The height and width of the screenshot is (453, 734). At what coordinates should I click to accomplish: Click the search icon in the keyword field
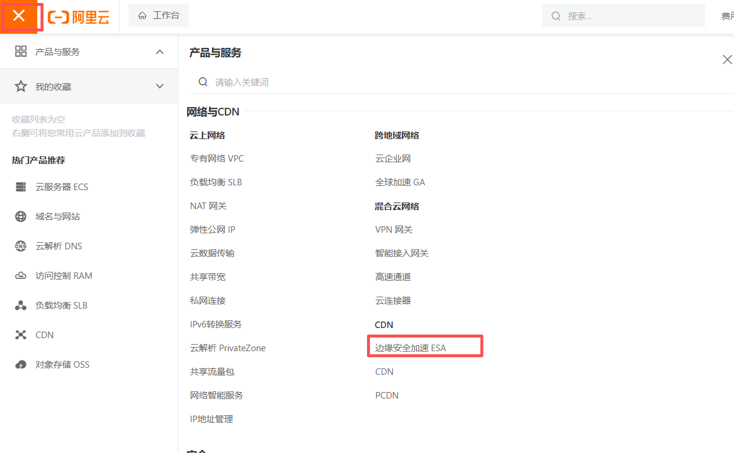pyautogui.click(x=203, y=82)
